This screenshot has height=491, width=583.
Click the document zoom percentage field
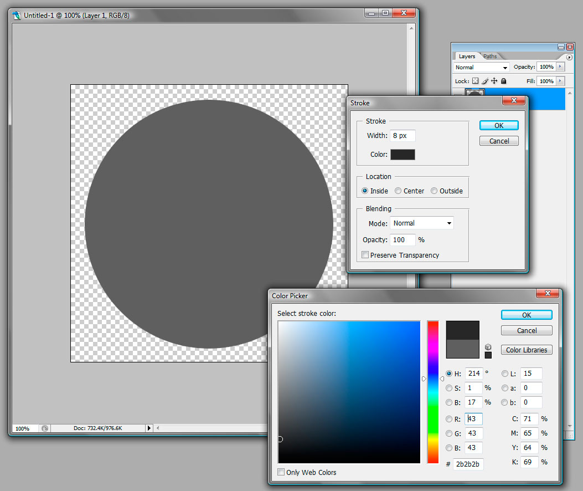click(x=24, y=428)
